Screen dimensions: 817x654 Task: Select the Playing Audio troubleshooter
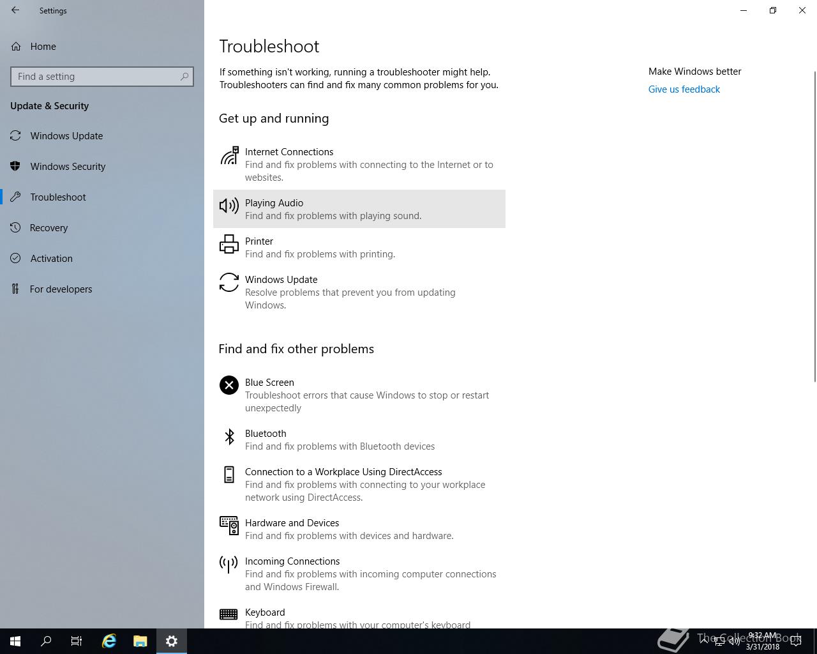(359, 209)
